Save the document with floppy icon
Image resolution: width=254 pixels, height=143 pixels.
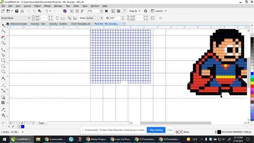[17, 11]
